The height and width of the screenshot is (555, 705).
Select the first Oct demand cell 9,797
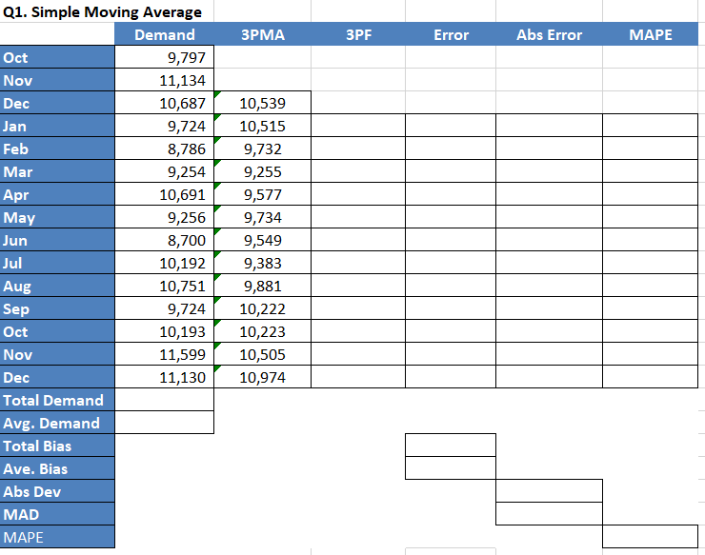(x=165, y=57)
